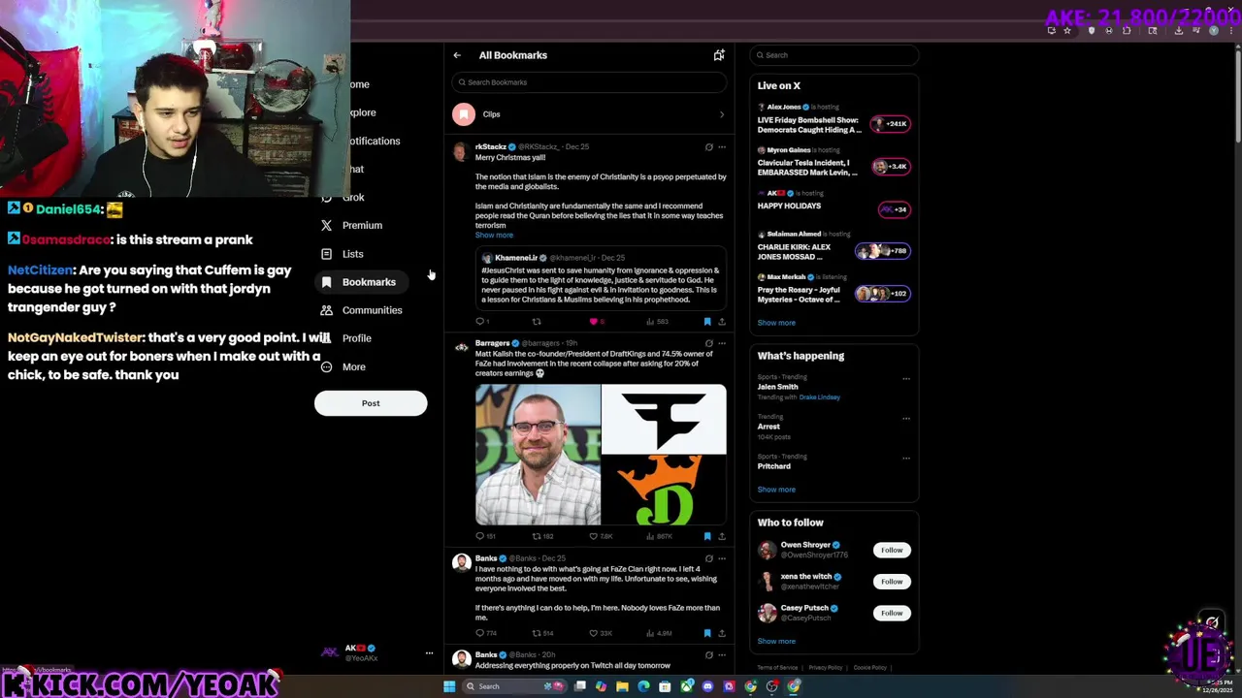Click the Windows Start button

tap(449, 686)
